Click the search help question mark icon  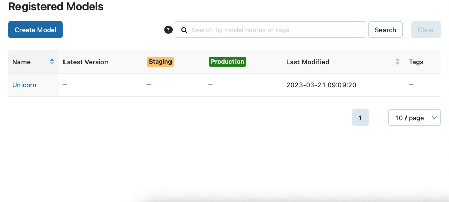(x=168, y=30)
